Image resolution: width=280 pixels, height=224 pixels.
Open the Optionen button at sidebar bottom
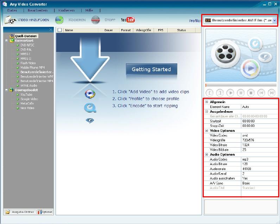(x=45, y=212)
